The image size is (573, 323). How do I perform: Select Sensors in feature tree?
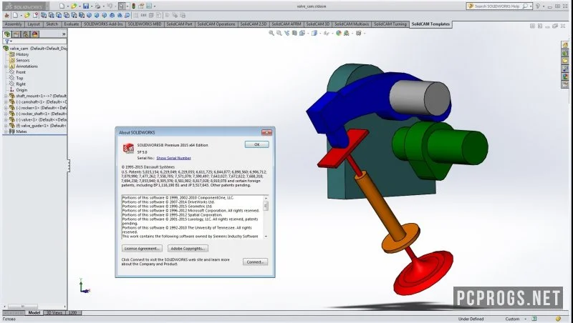coord(23,60)
